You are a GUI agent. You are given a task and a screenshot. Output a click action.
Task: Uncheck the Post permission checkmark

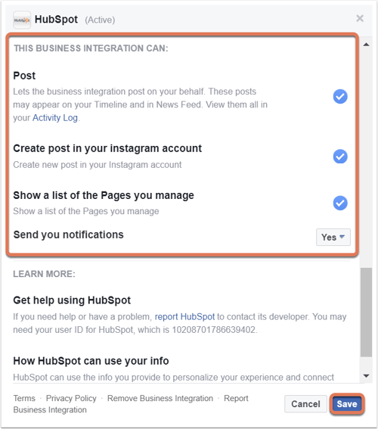[x=340, y=96]
